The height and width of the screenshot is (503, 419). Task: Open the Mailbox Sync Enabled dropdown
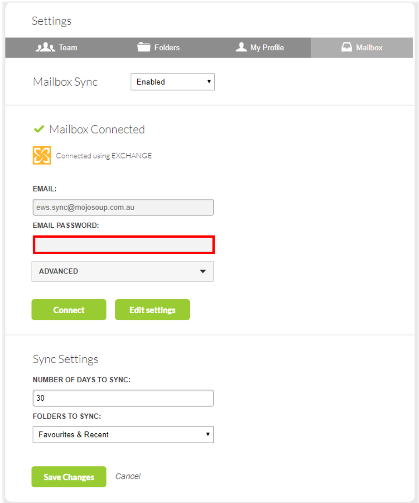coord(173,82)
